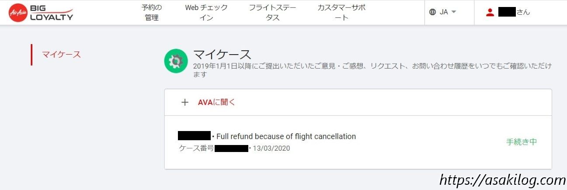Viewport: 567px width, 190px height.
Task: Click the case date 13/03/2020
Action: [x=271, y=149]
